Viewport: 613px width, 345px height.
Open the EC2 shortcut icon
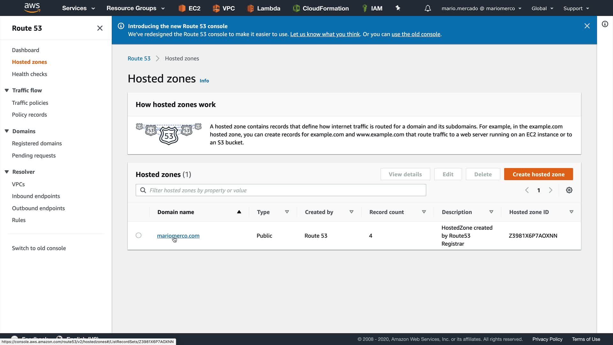click(x=182, y=8)
